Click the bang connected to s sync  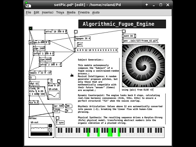coord(57,118)
